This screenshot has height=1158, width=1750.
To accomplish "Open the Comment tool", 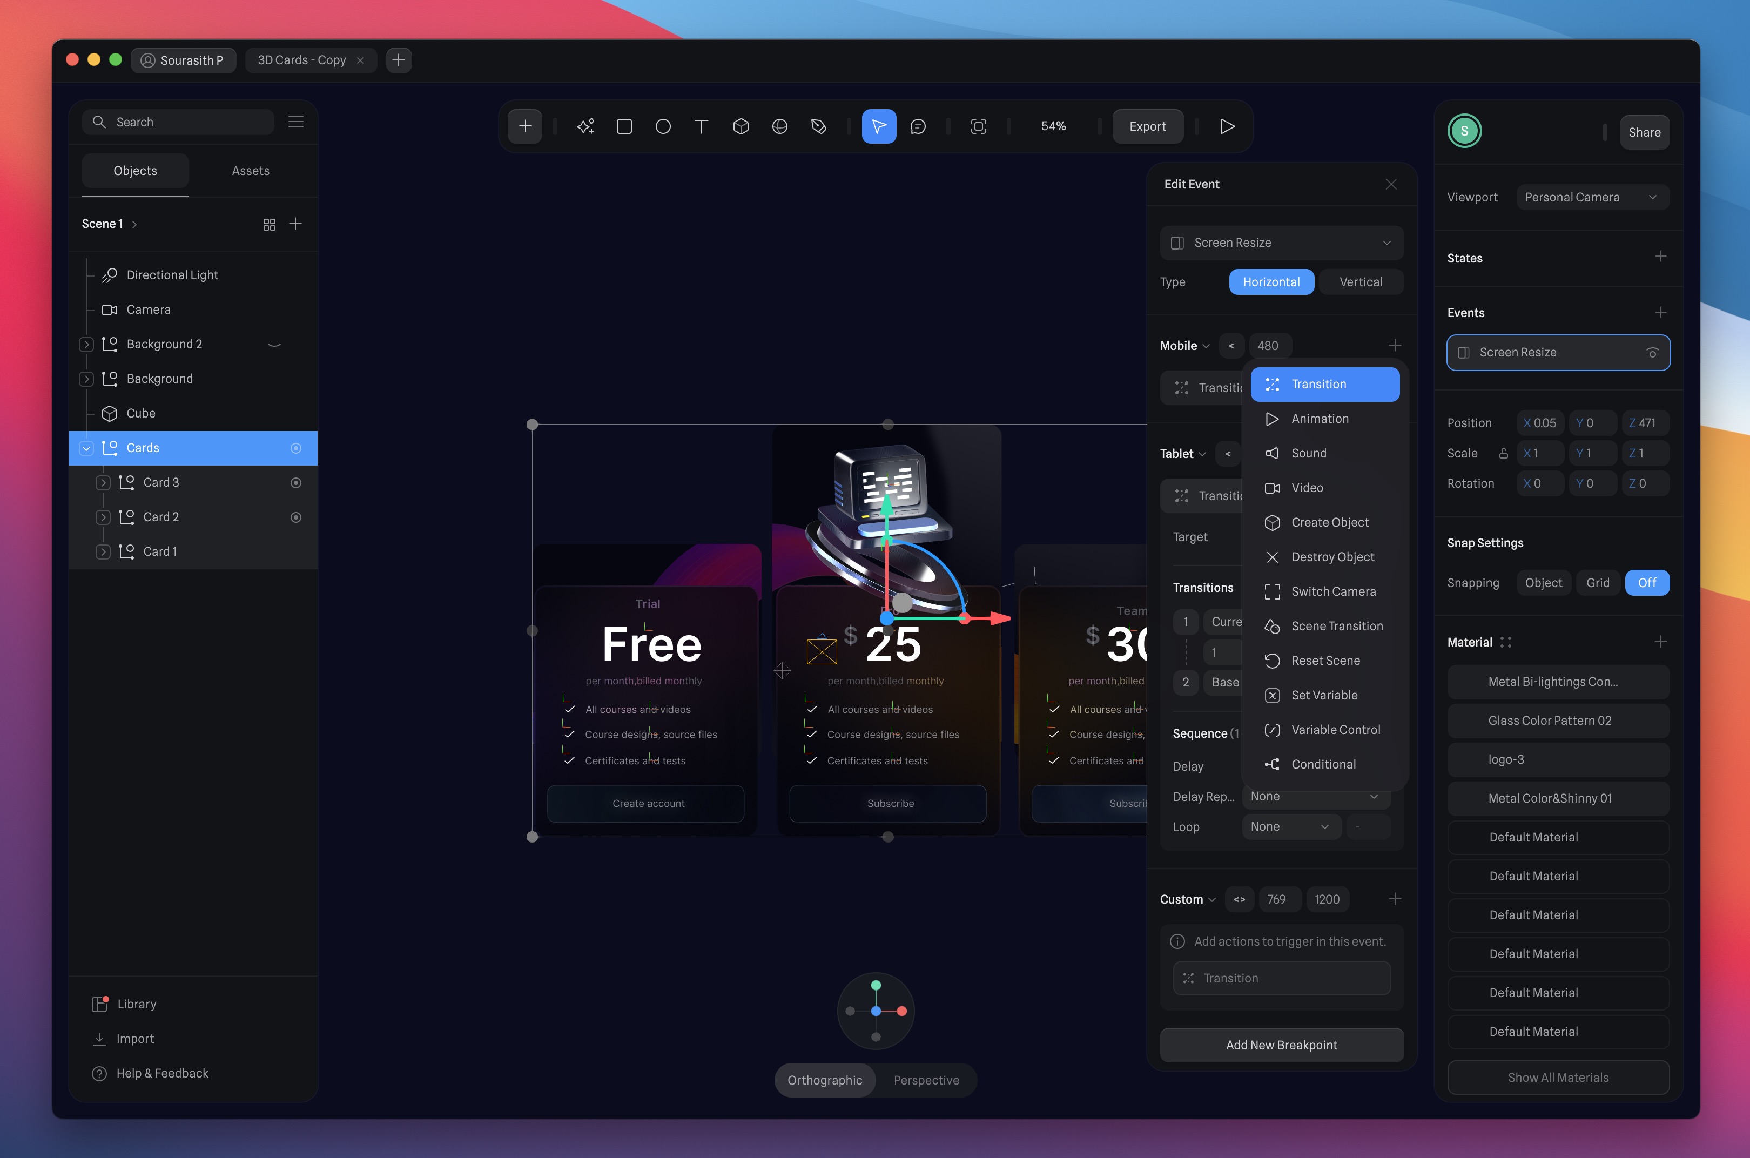I will 918,126.
